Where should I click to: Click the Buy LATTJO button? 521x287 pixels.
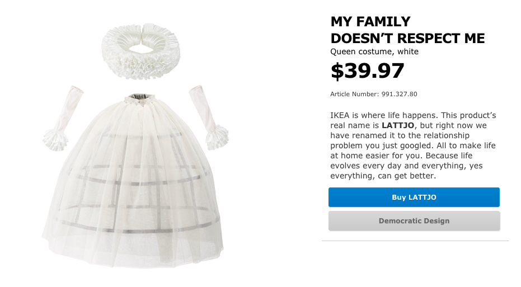coord(414,197)
